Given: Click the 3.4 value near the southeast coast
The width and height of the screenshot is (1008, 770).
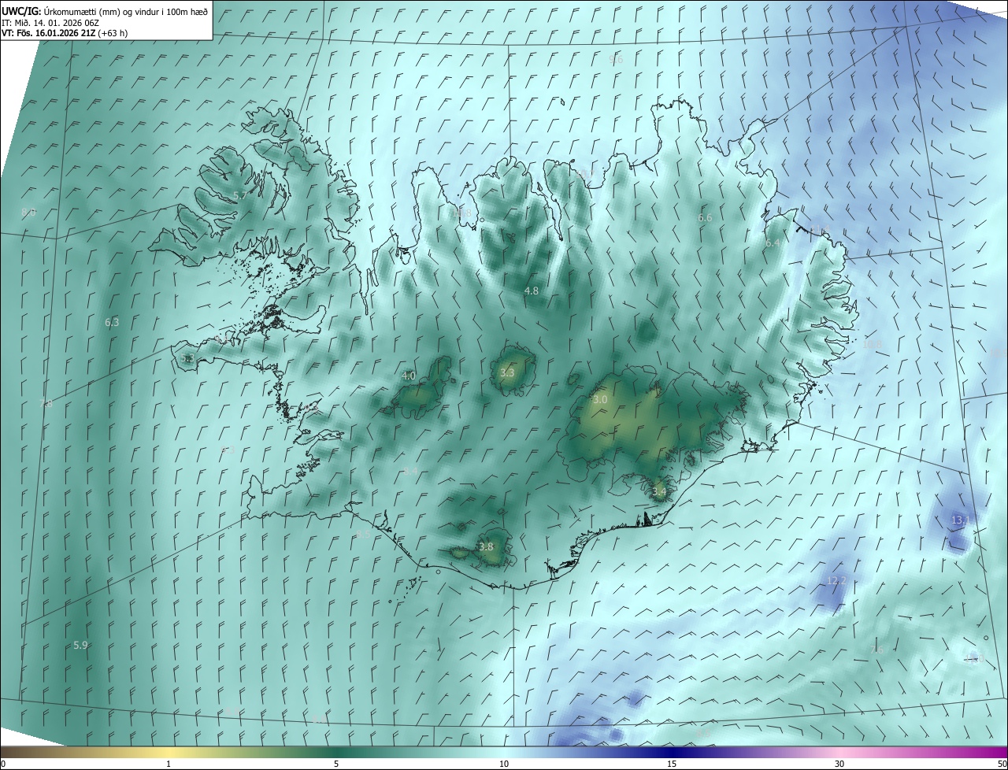Looking at the screenshot, I should [659, 492].
